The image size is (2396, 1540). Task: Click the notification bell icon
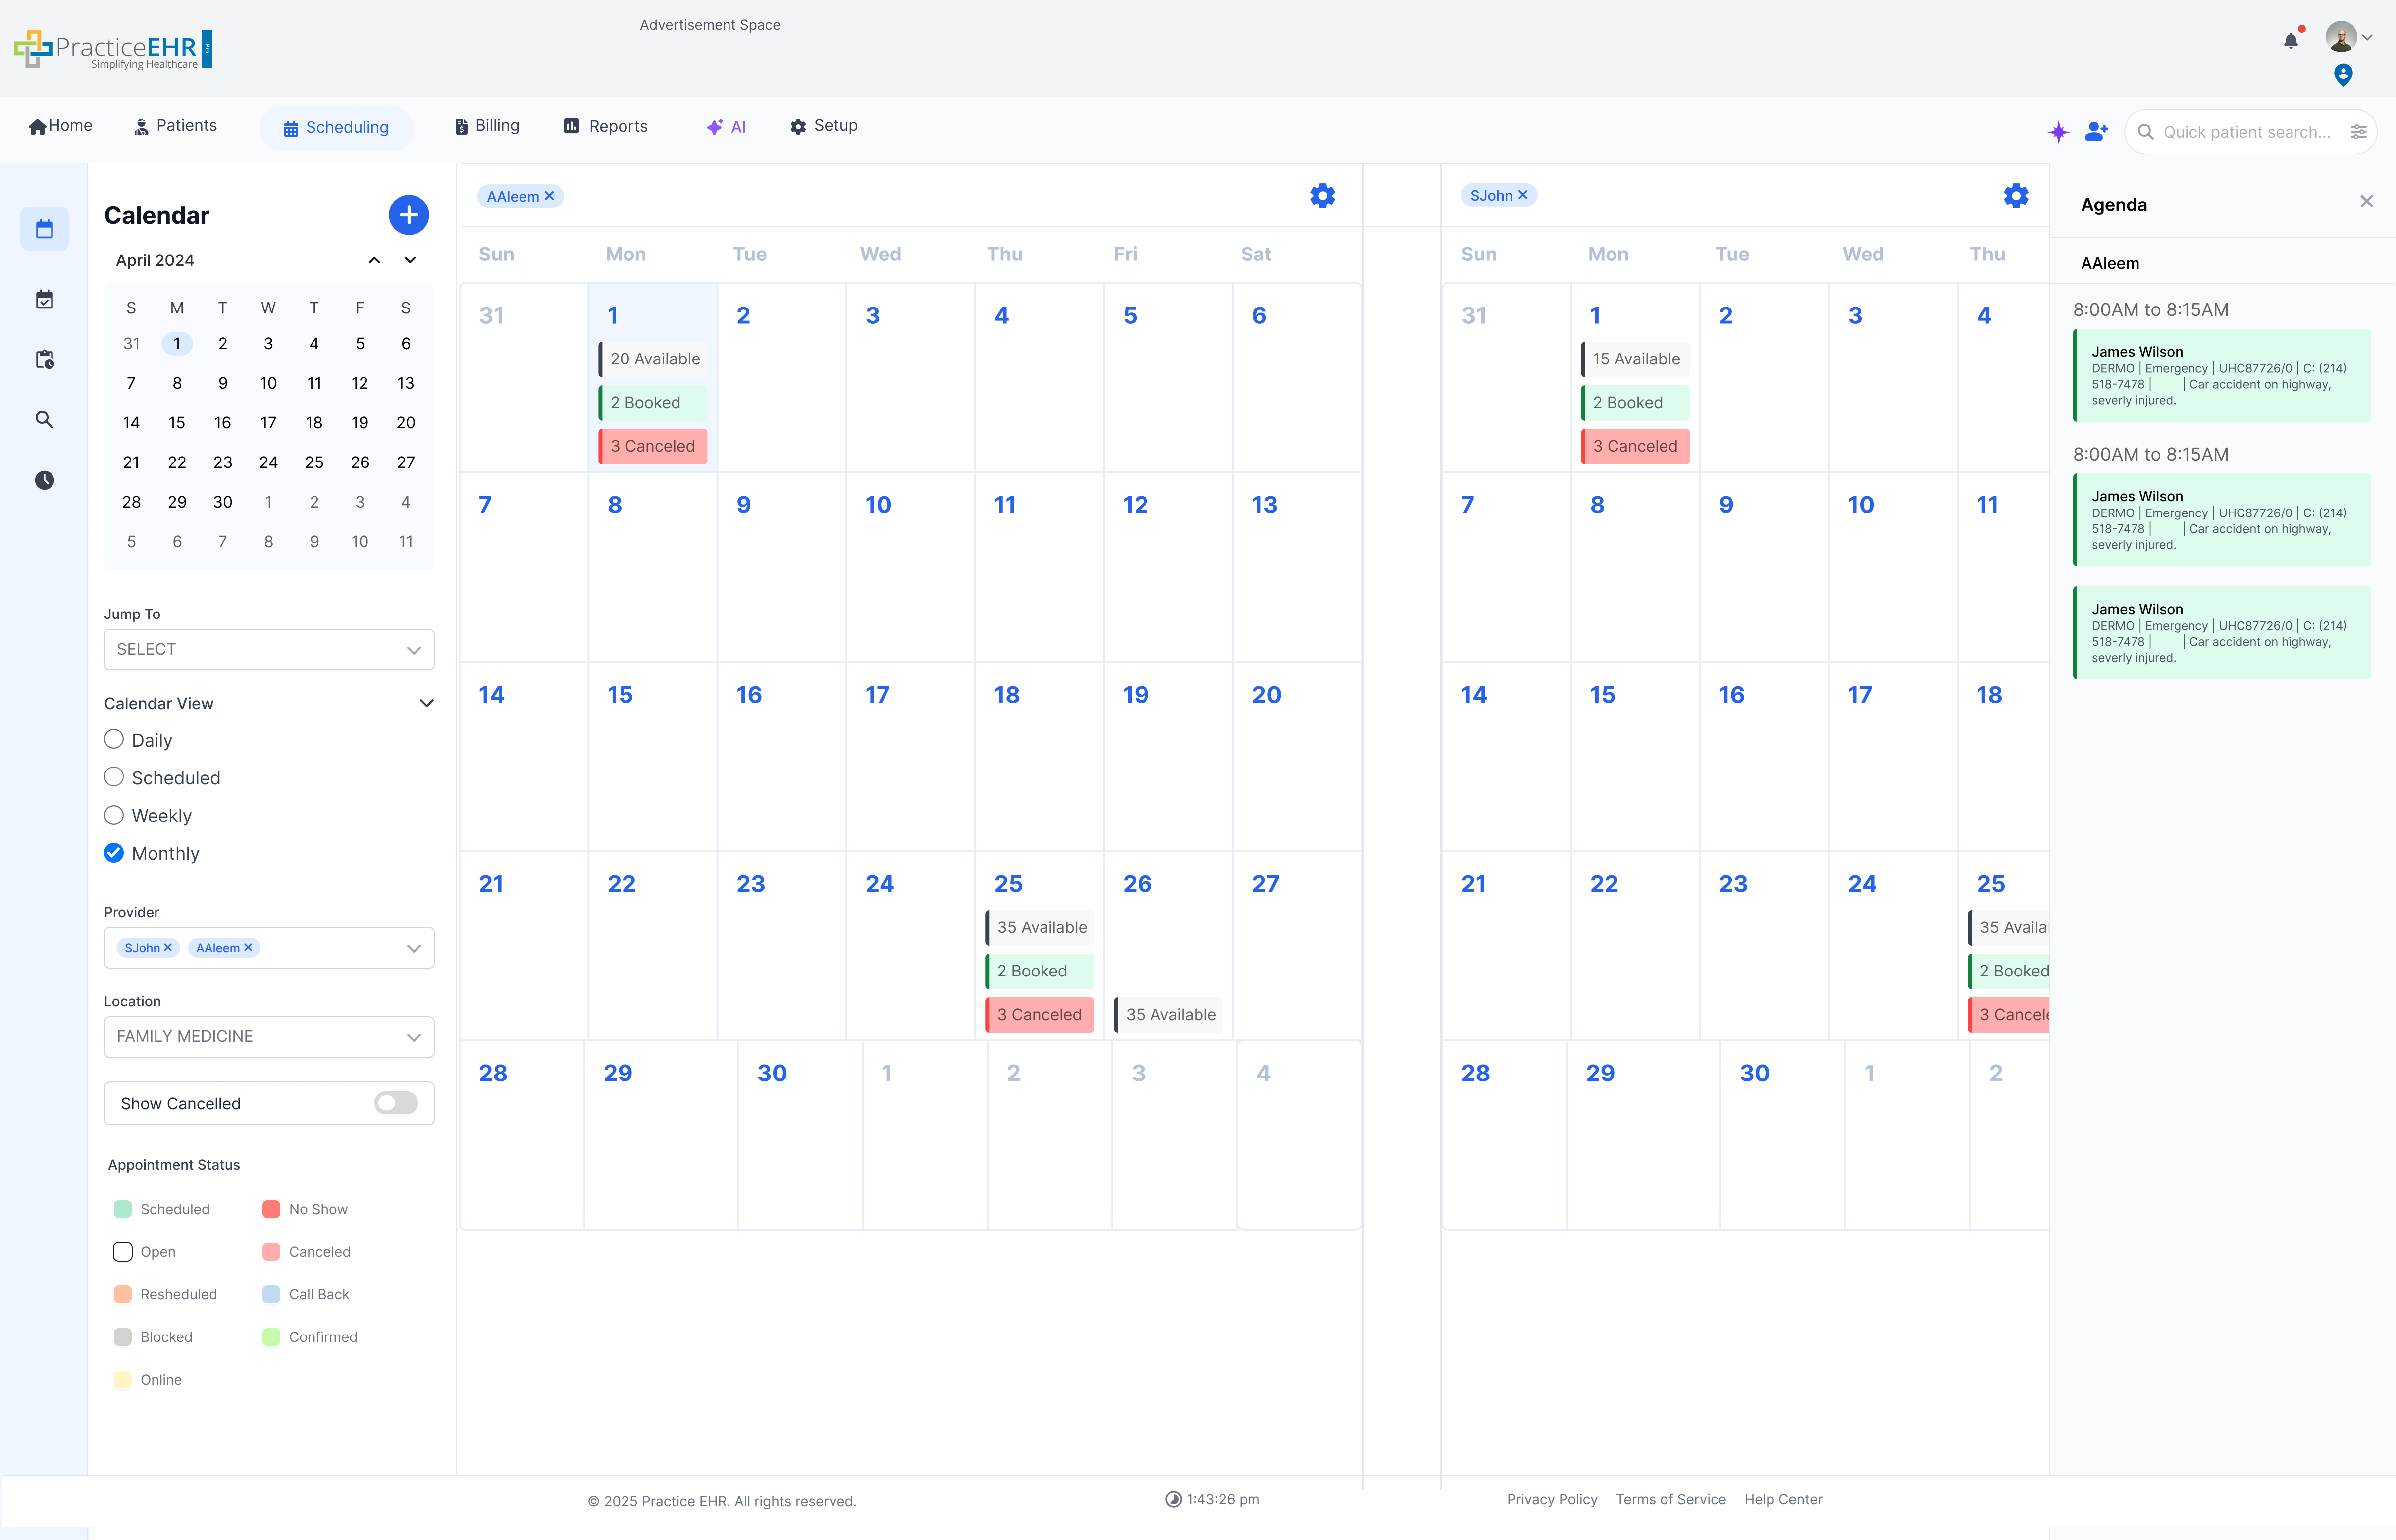(x=2290, y=41)
